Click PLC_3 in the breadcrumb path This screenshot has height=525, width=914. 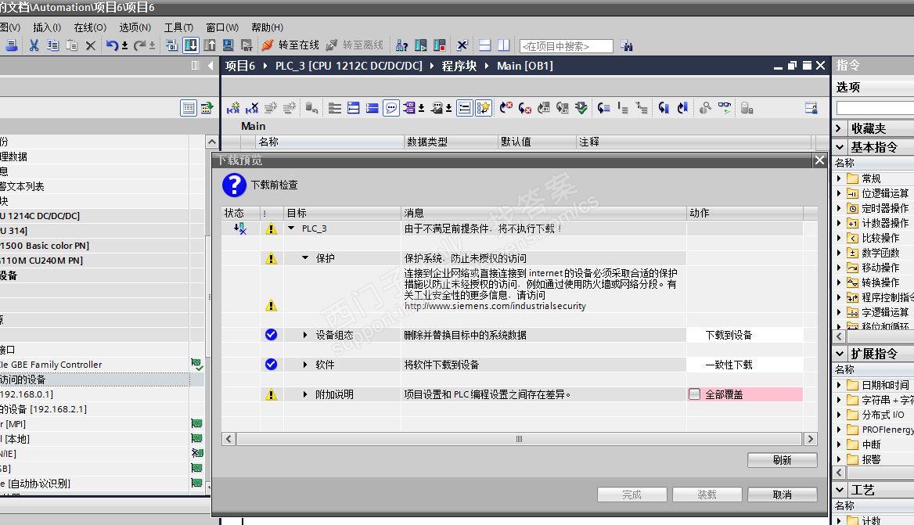coord(348,66)
